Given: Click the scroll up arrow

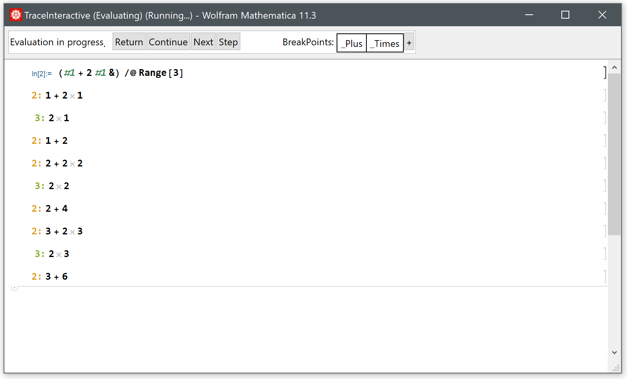Looking at the screenshot, I should point(614,68).
